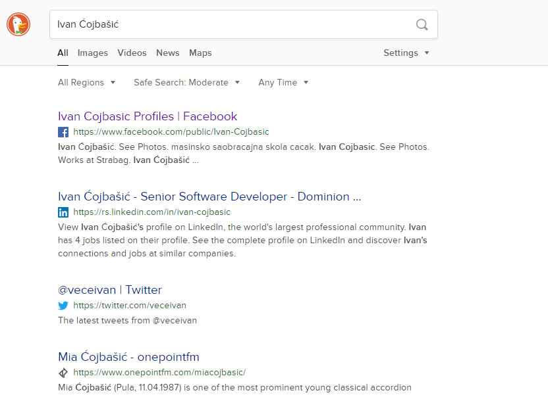The width and height of the screenshot is (548, 397).
Task: Open Mia Ćojbašić - onepointfm result
Action: [x=128, y=357]
